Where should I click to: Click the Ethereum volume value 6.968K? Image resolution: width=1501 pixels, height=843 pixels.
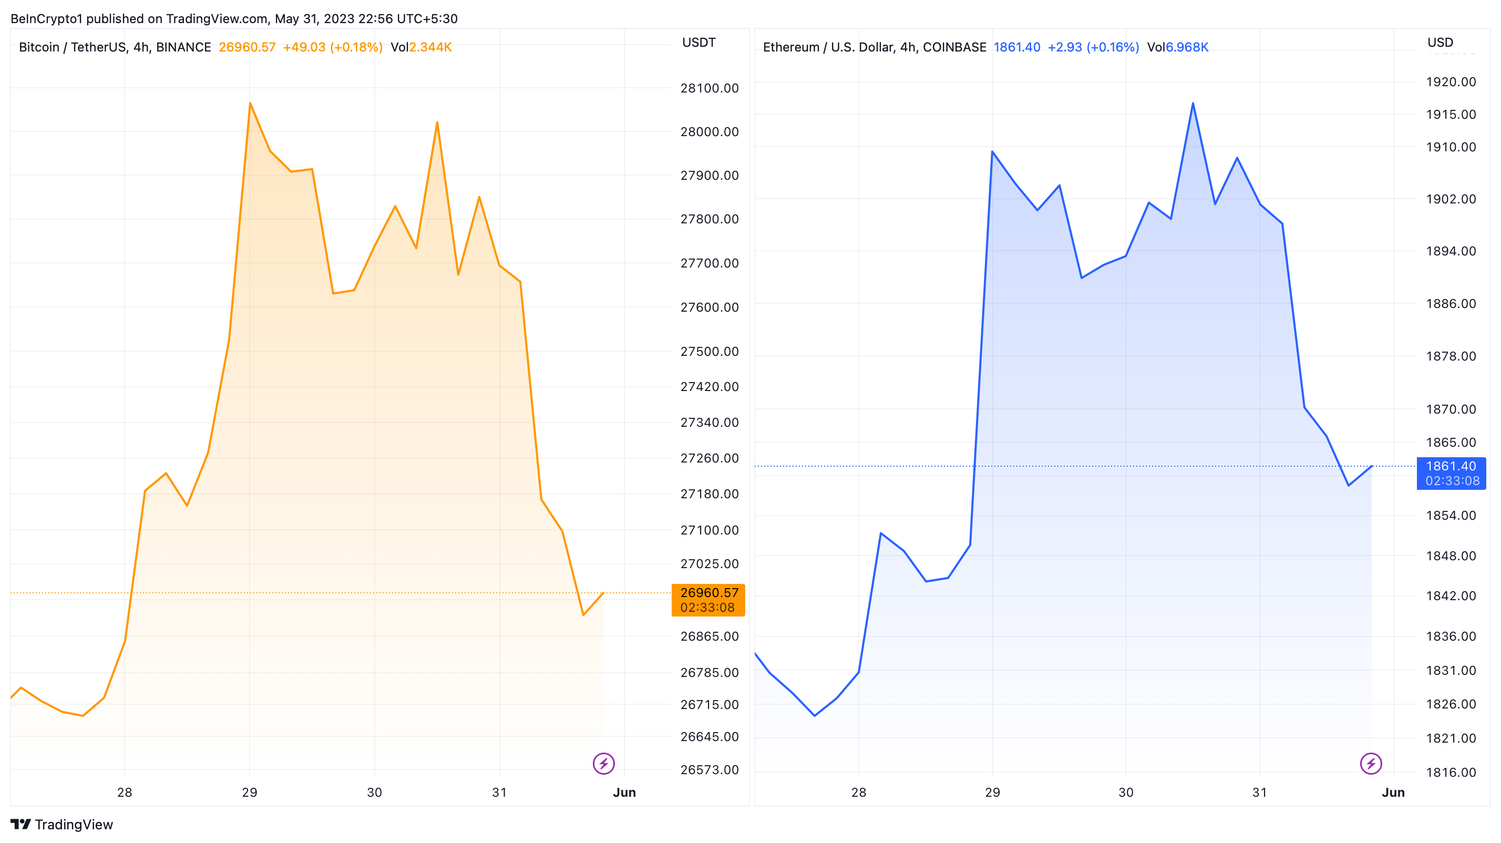coord(1187,47)
